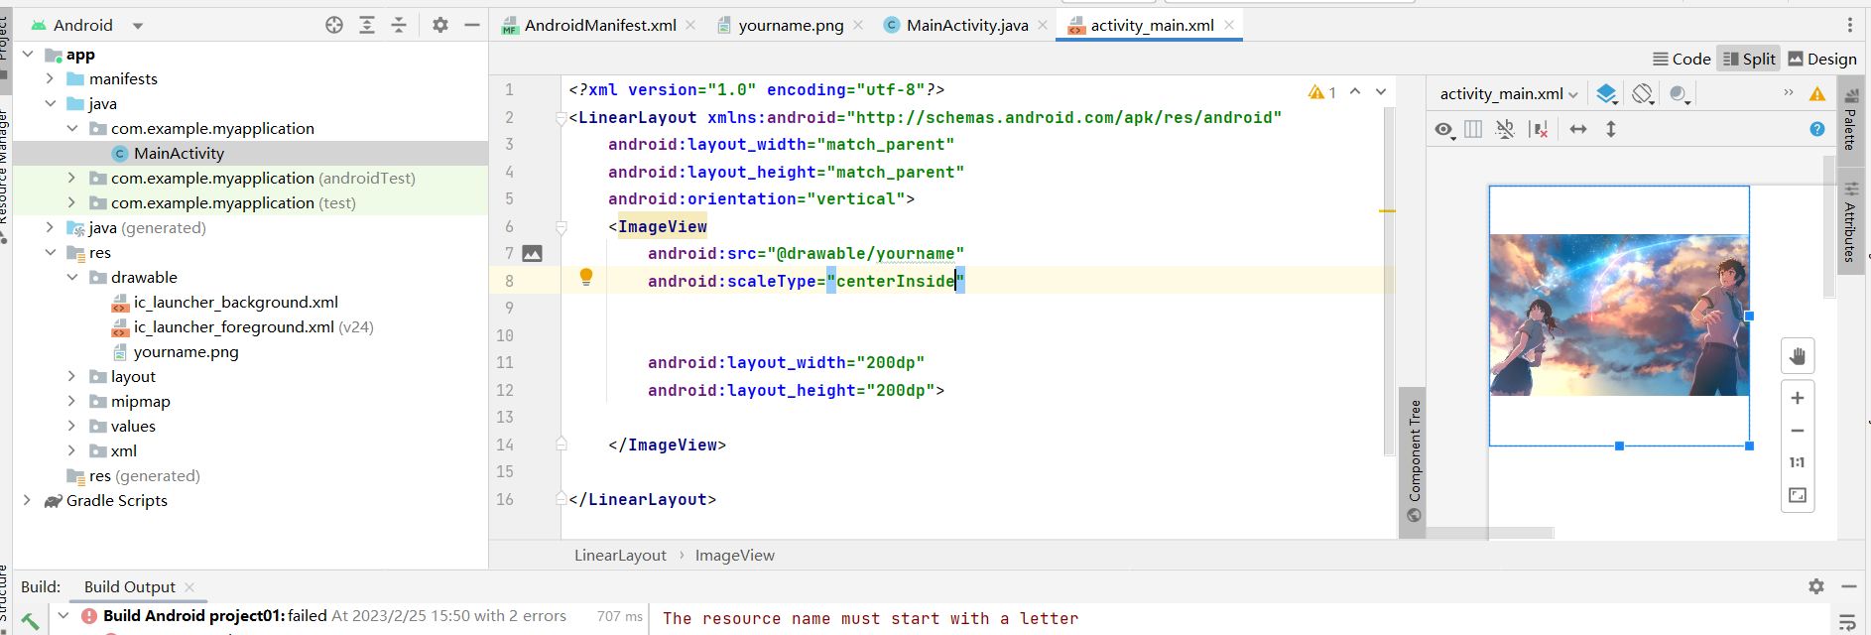Go to next highlighted problem arrow
This screenshot has width=1871, height=635.
(1381, 91)
